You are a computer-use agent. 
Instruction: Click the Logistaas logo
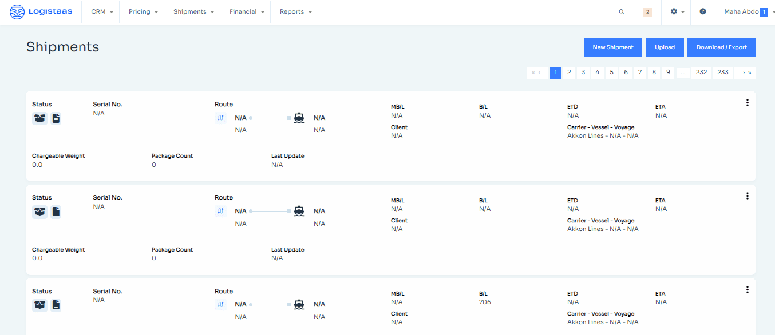click(41, 11)
